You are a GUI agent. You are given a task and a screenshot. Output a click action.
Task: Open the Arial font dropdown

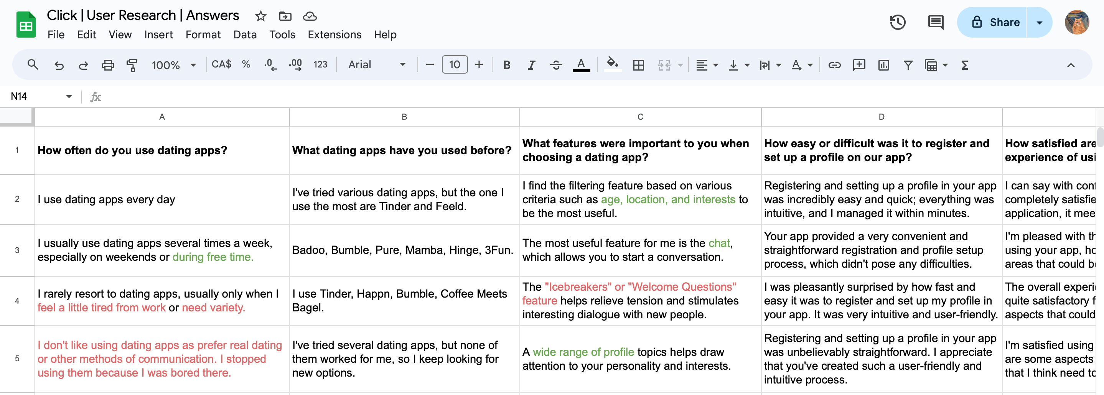(x=376, y=65)
